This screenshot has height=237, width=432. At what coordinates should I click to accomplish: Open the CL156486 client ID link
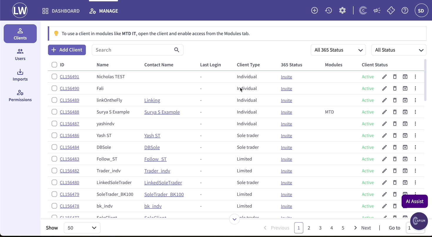[x=69, y=136]
